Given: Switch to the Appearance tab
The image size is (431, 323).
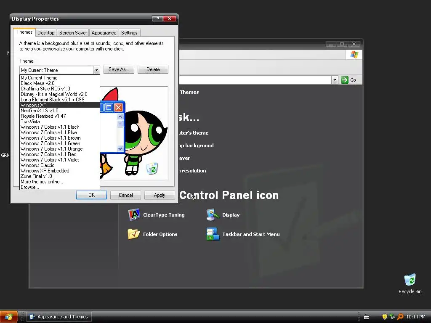Looking at the screenshot, I should [104, 33].
